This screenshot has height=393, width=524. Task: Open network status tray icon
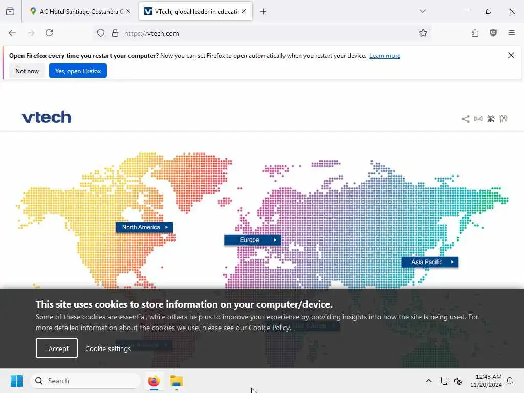445,381
